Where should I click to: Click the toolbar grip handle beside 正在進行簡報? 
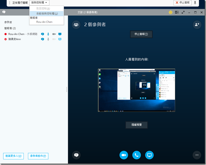[10, 3]
